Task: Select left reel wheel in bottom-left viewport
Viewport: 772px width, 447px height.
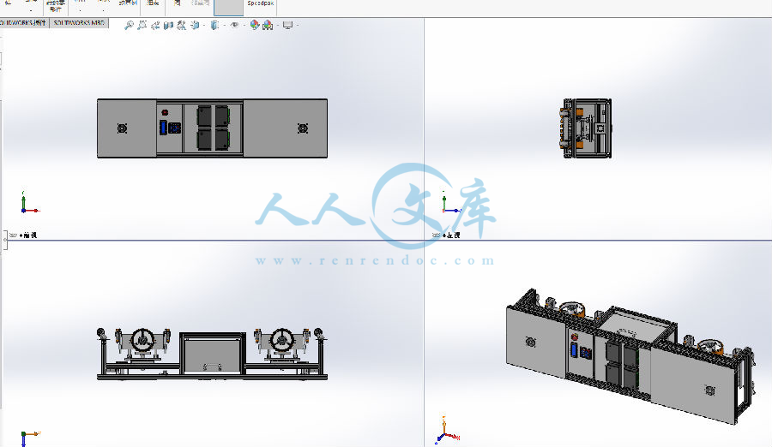Action: pos(142,340)
